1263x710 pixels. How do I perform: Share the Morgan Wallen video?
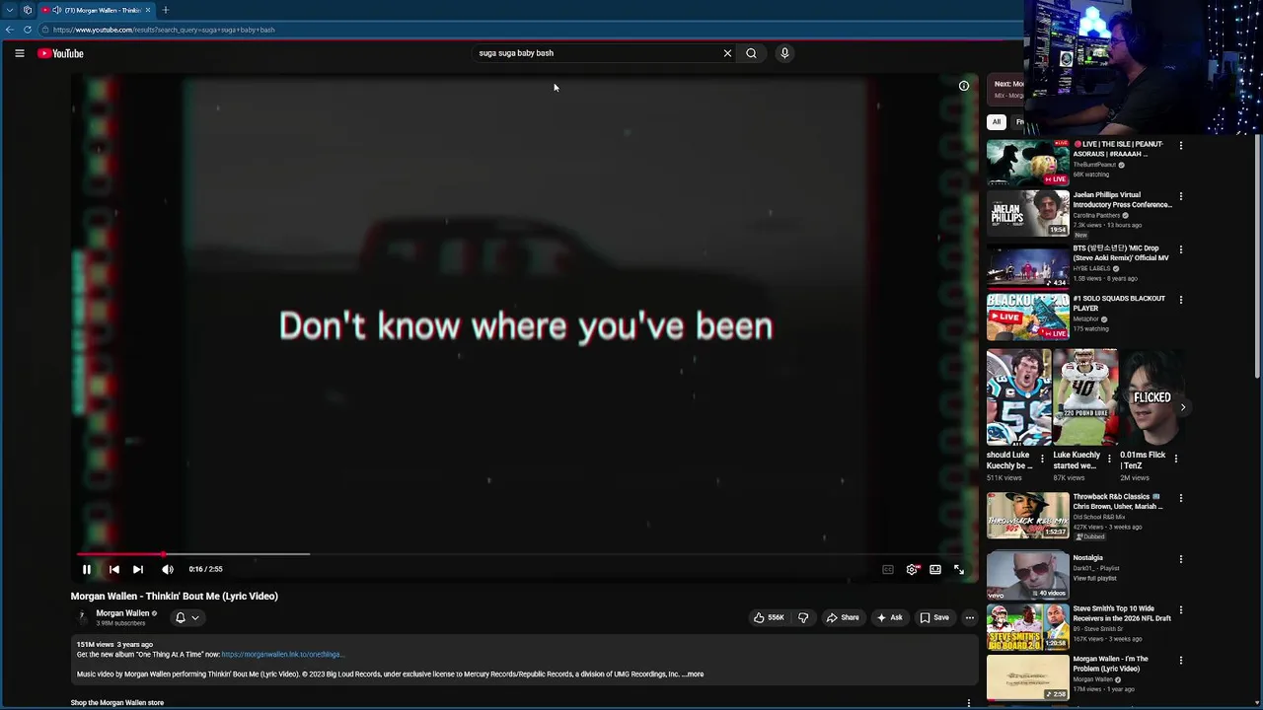[843, 617]
